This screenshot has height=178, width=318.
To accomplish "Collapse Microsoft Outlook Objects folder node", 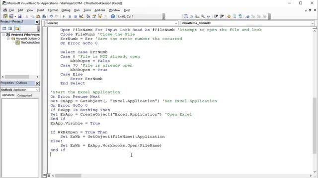I will [x=8, y=39].
